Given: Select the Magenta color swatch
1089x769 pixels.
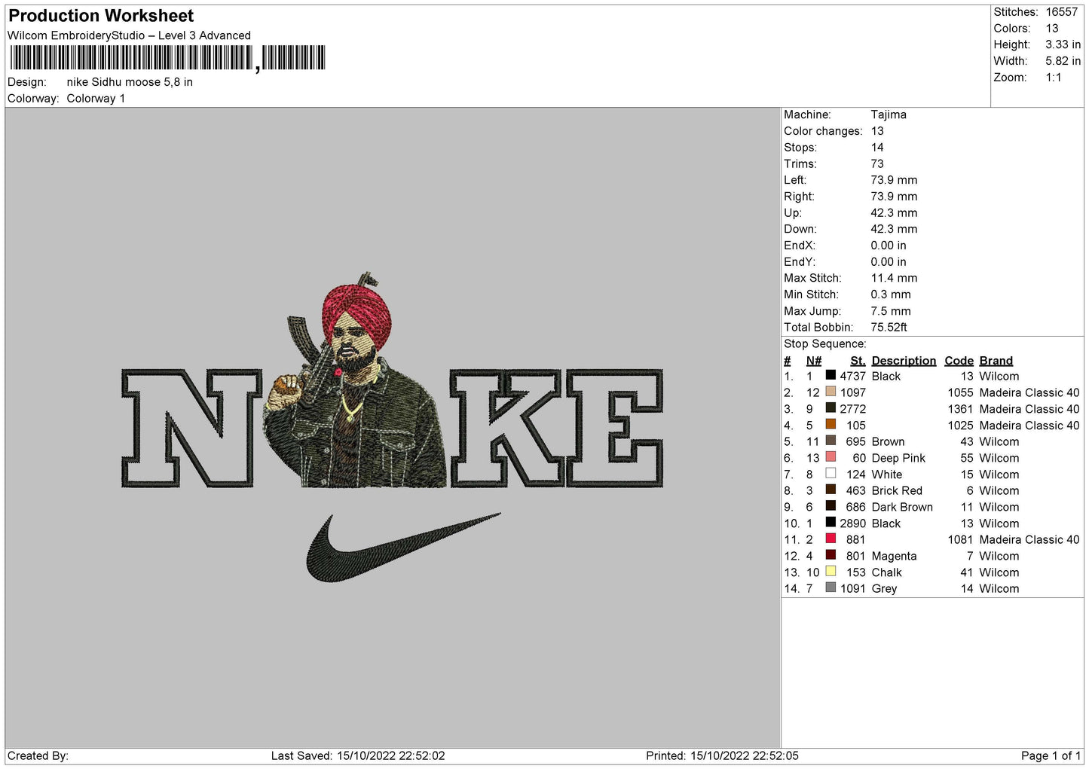Looking at the screenshot, I should [831, 555].
